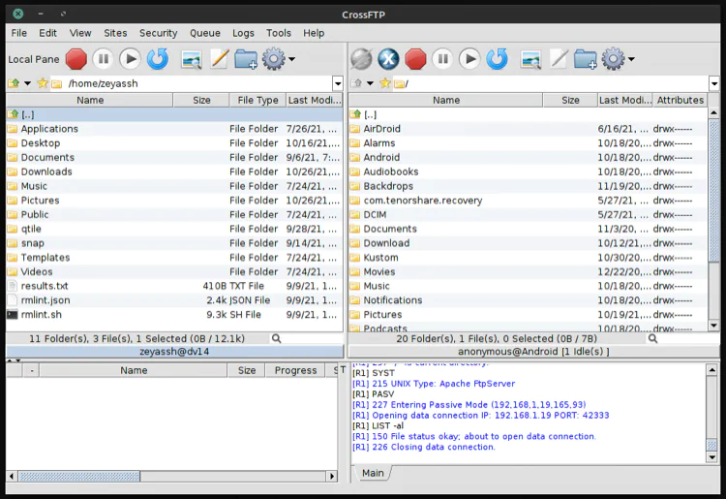Open the local pane Edit pencil icon

coord(219,59)
